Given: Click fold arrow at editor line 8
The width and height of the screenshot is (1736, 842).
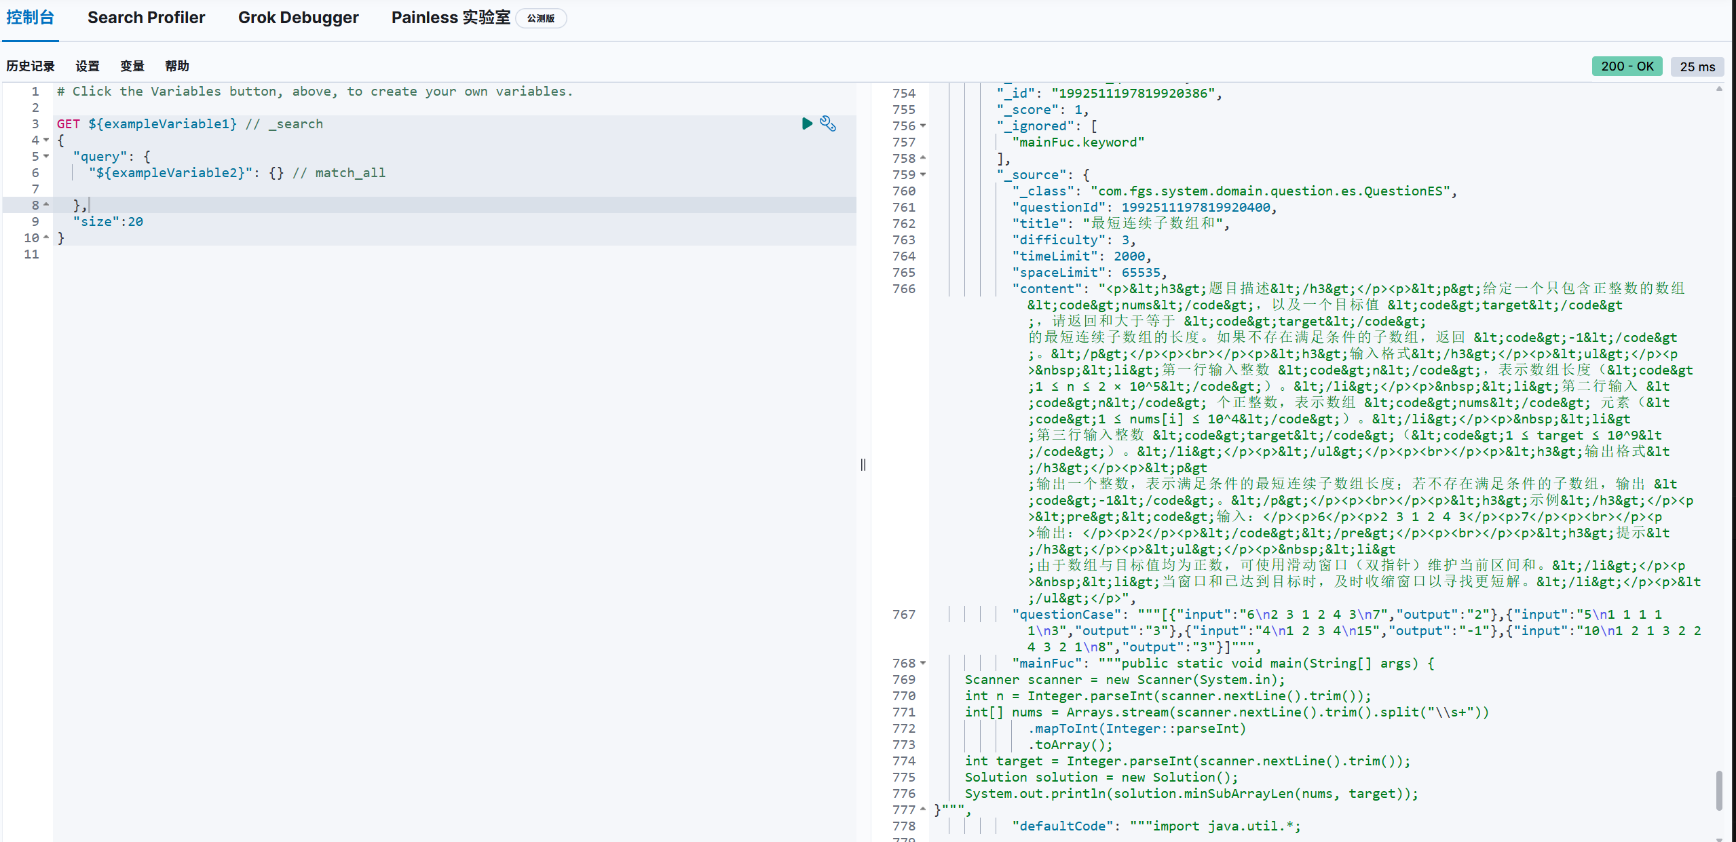Looking at the screenshot, I should pos(46,205).
